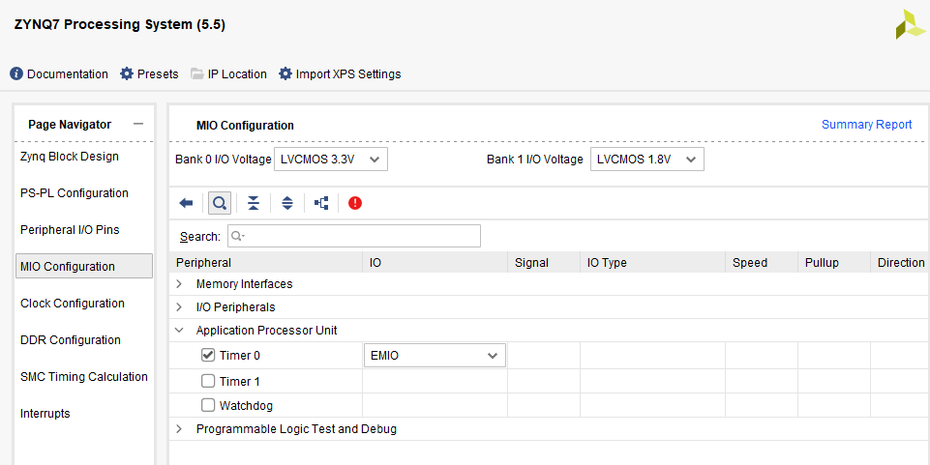Screen dimensions: 930x465
Task: Uncheck the Timer 0 checkbox
Action: click(208, 356)
